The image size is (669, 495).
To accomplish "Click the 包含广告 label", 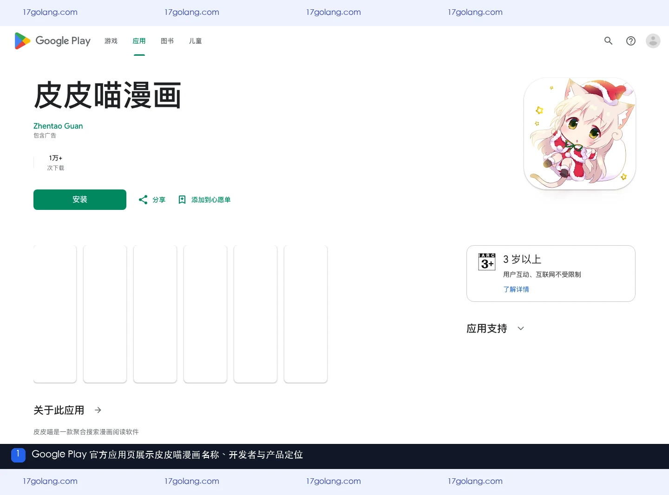I will click(x=45, y=136).
